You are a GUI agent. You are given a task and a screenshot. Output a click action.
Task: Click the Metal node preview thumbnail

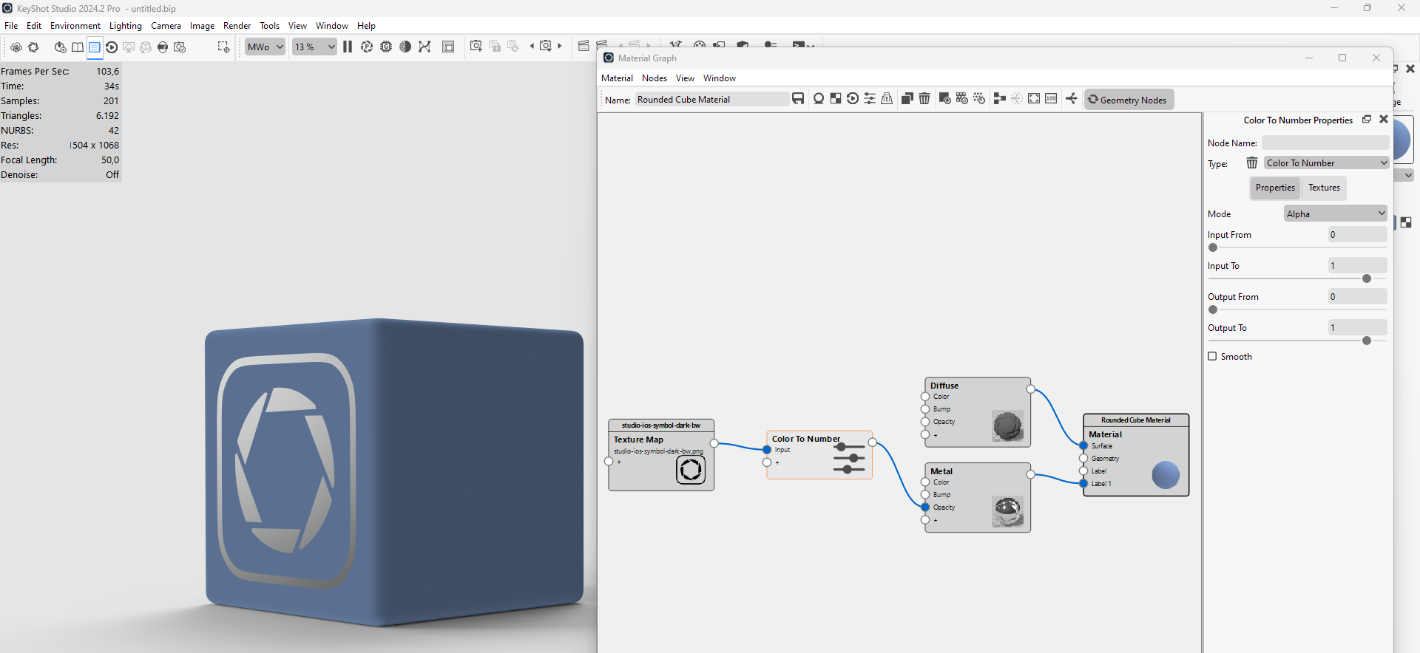[1007, 511]
